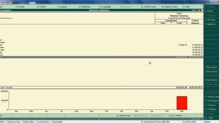Click the Debit column header
The height and width of the screenshot is (123, 219).
pyautogui.click(x=163, y=23)
